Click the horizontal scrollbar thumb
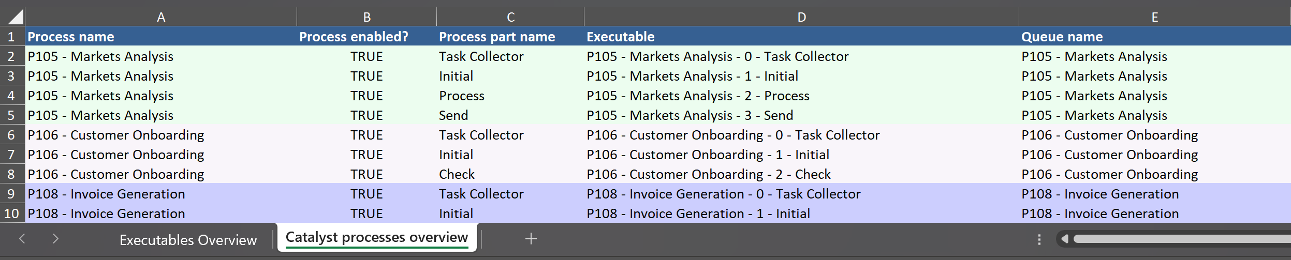 tap(1180, 239)
